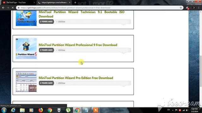
Task: Click the Pro Edition screenshot thumbnail
Action: click(26, 82)
